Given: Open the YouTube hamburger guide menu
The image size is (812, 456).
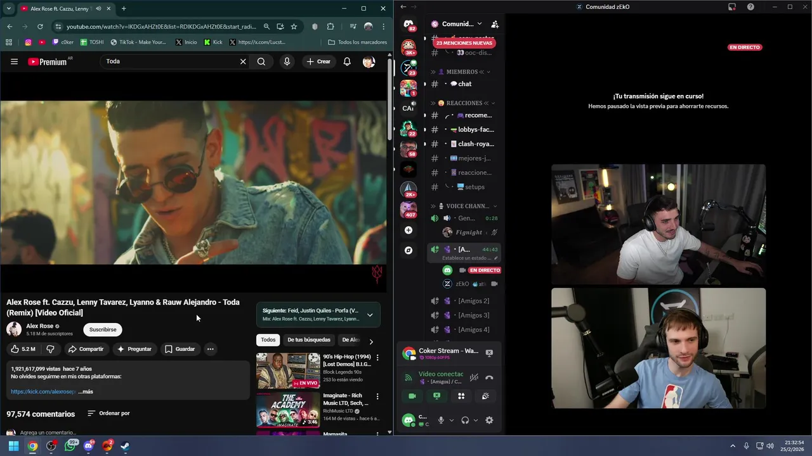Looking at the screenshot, I should [14, 61].
